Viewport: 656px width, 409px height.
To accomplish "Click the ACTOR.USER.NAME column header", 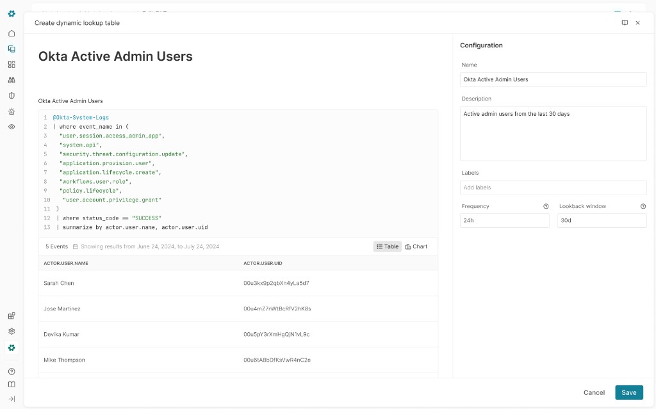I will pyautogui.click(x=66, y=264).
